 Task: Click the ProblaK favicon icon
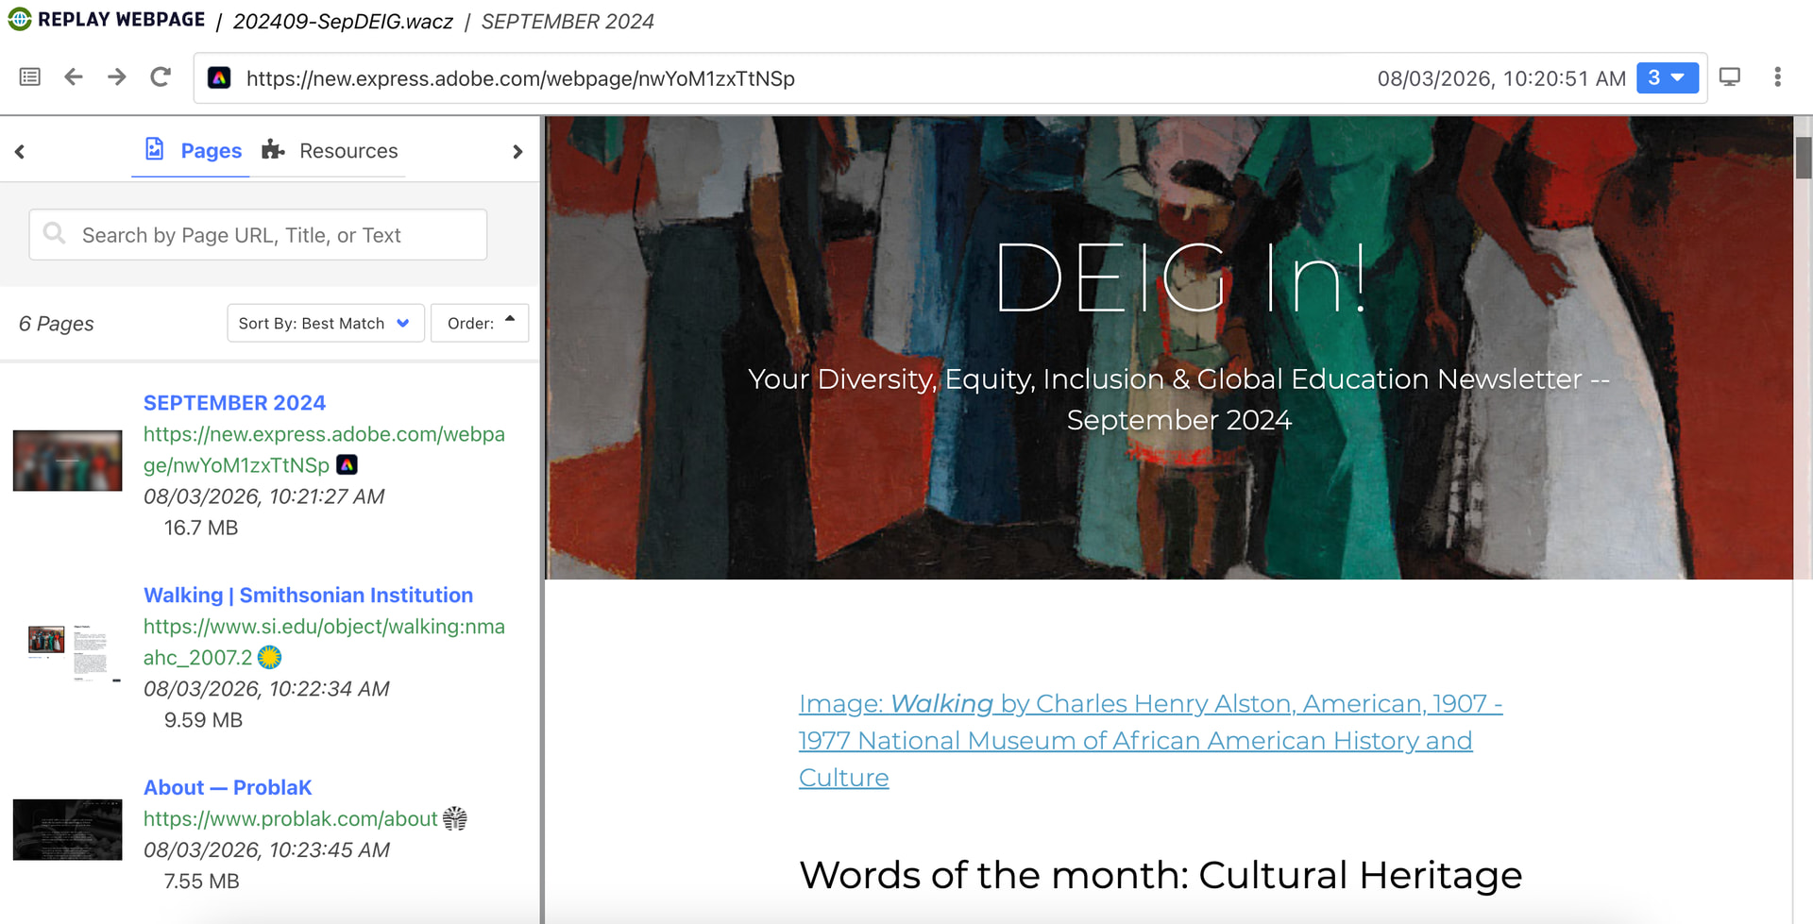455,818
